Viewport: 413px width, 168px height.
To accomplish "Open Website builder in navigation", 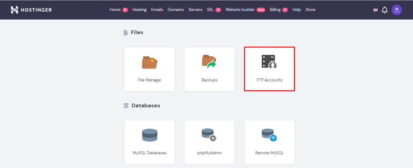I will pyautogui.click(x=240, y=10).
